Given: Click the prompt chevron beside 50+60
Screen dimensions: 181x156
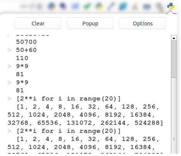Looking at the screenshot, I should pyautogui.click(x=9, y=50).
